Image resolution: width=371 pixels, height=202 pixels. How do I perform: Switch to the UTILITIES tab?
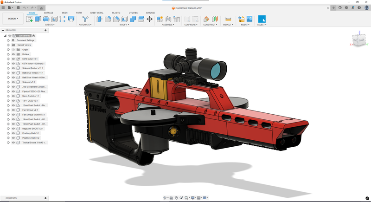coord(133,13)
